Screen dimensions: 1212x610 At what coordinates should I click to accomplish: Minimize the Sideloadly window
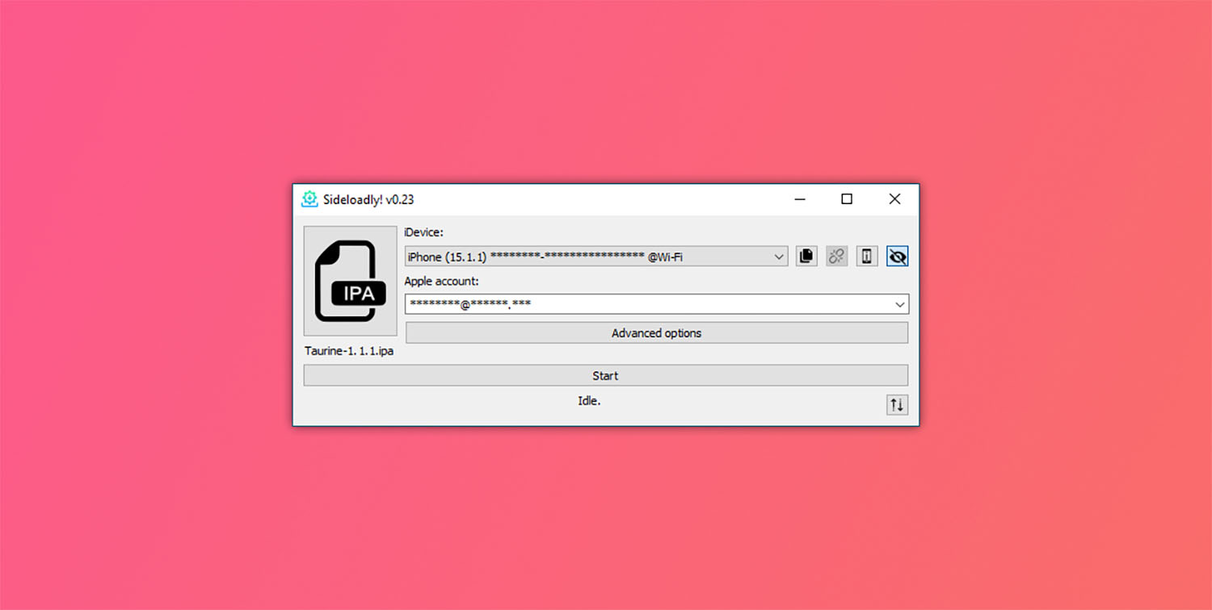pyautogui.click(x=799, y=199)
